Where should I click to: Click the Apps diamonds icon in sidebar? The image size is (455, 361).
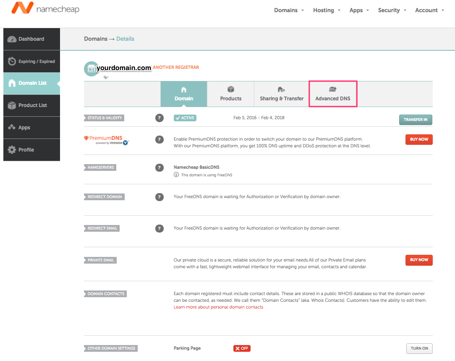12,127
